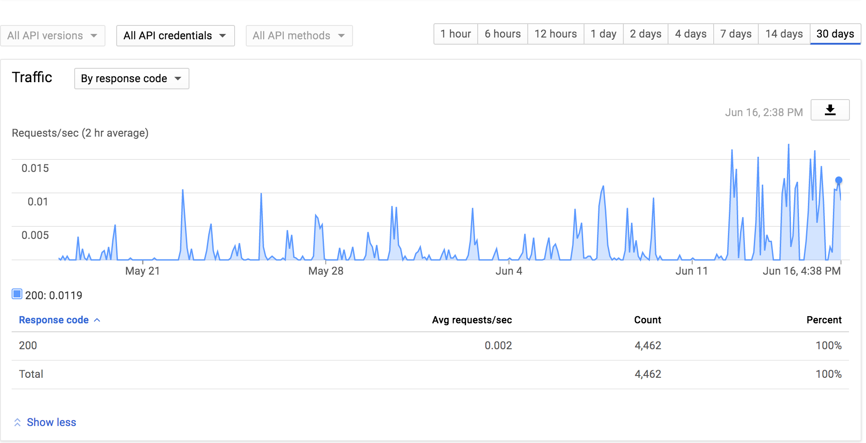The height and width of the screenshot is (443, 866).
Task: Click the download chart data icon
Action: pos(830,110)
